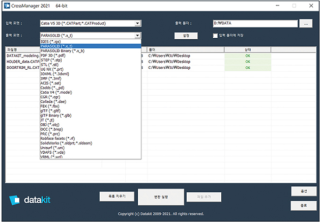Click the clear list button
This screenshot has height=222, width=320.
coord(117,197)
